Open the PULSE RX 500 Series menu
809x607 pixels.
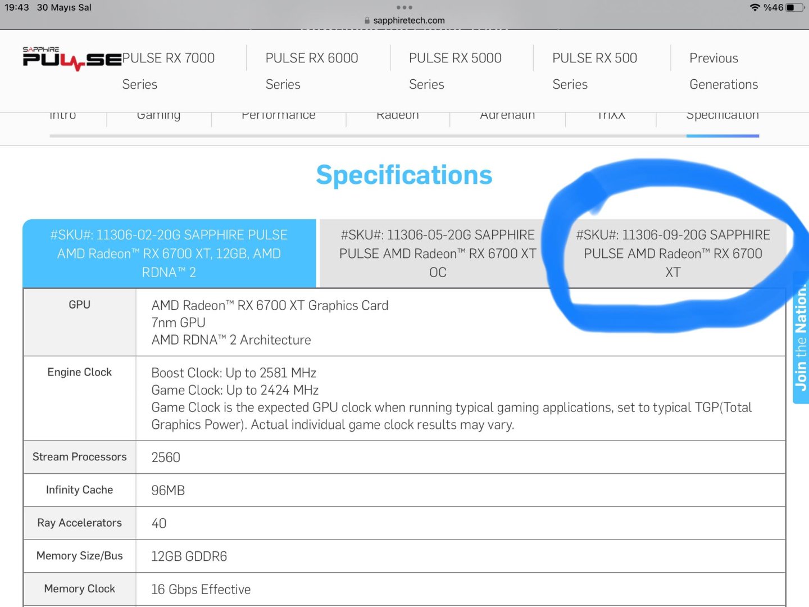pos(594,71)
